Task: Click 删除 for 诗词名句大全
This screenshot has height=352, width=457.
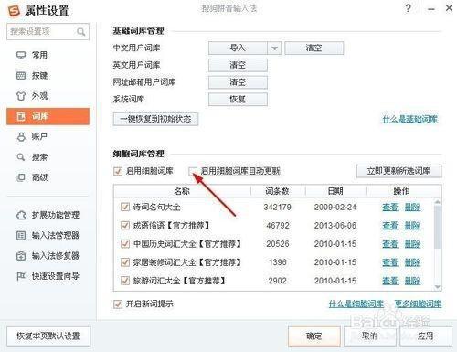Action: pyautogui.click(x=413, y=208)
